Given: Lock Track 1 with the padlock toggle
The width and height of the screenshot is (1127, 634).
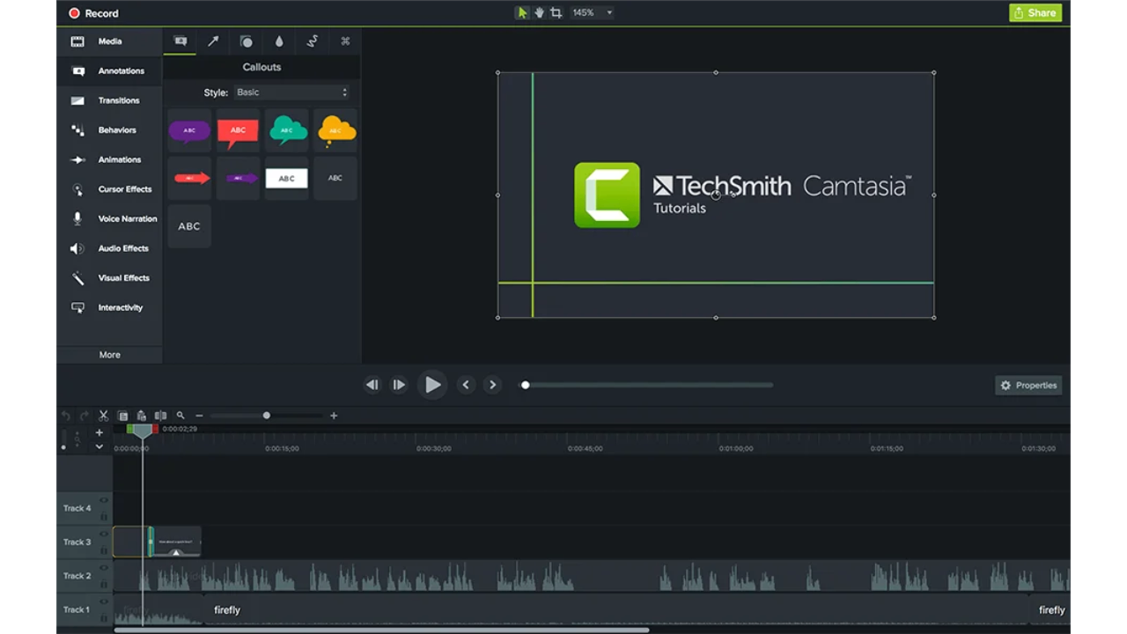Looking at the screenshot, I should click(x=103, y=616).
